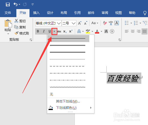
Task: Click the 剪切 cut button
Action: pos(20,21)
